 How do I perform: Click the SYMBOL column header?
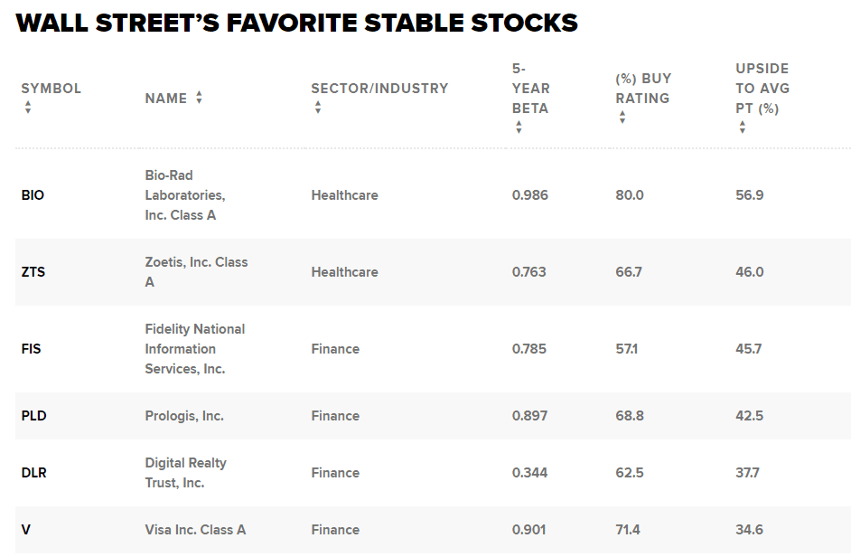pyautogui.click(x=51, y=89)
